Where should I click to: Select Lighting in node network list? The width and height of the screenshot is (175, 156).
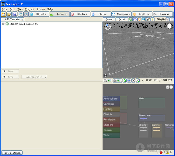pyautogui.click(x=111, y=109)
